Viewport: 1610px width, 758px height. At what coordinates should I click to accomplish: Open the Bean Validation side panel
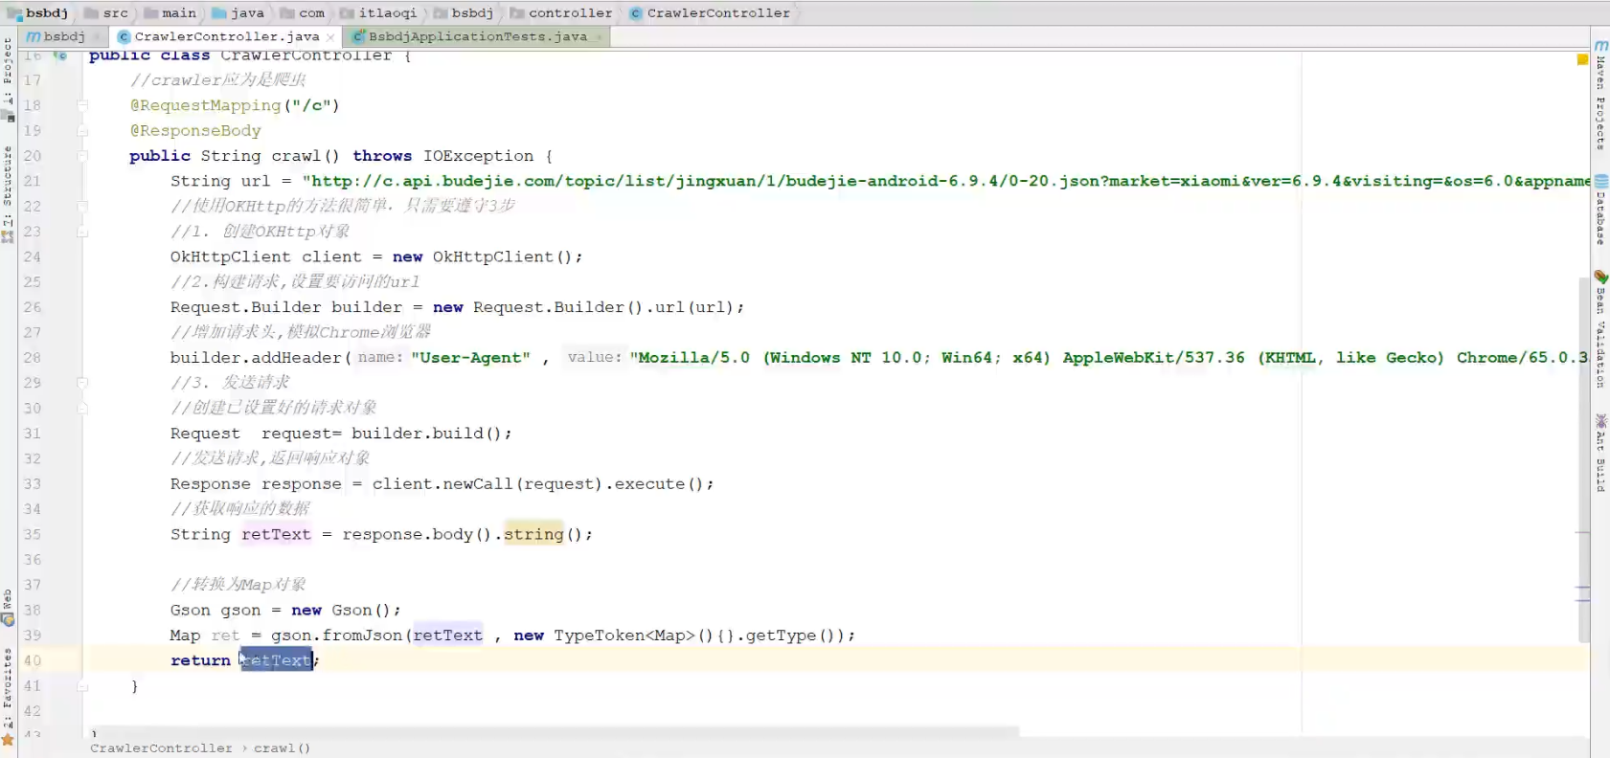tap(1600, 330)
